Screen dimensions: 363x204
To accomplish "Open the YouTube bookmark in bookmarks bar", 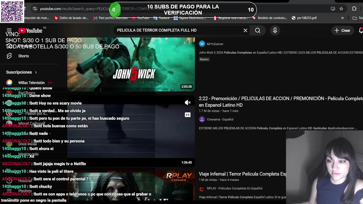I will [x=141, y=18].
